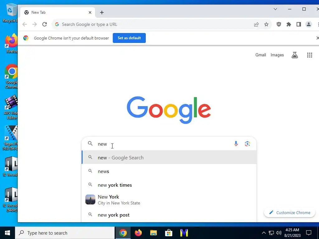
Task: Bookmark this tab with the star icon
Action: tap(266, 24)
